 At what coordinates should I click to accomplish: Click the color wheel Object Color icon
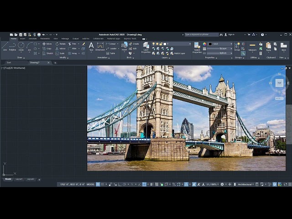204,44
